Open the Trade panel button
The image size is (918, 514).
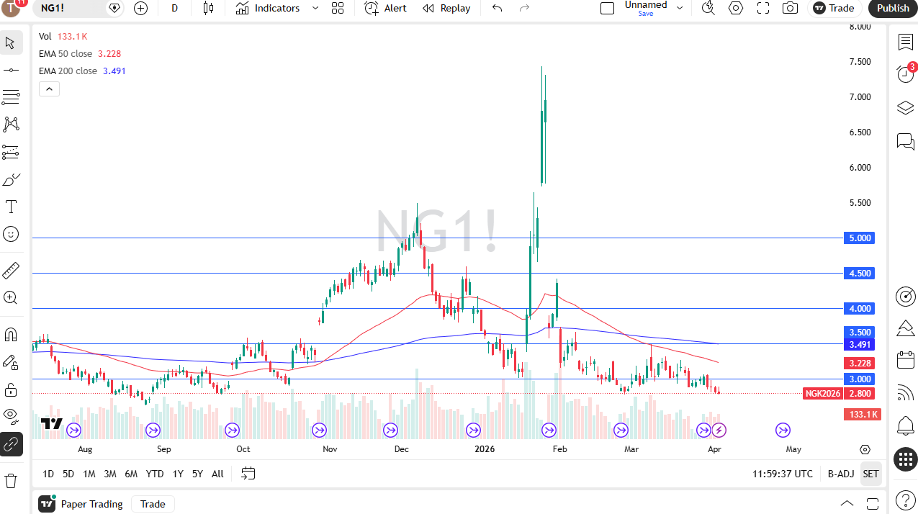coord(834,8)
